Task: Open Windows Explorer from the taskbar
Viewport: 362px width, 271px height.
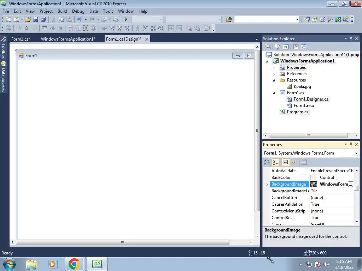Action: coord(31,264)
